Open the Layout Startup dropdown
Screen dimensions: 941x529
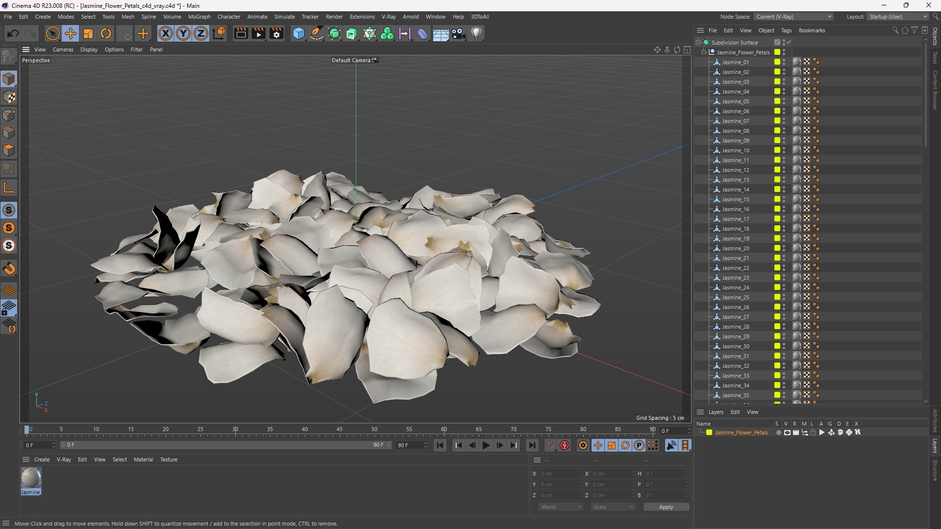[x=898, y=17]
